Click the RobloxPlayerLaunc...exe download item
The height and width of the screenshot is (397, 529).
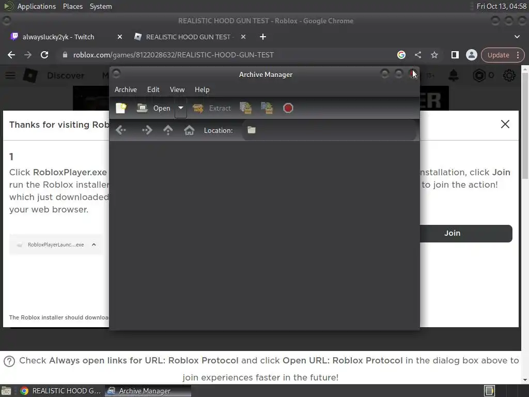[x=56, y=245]
